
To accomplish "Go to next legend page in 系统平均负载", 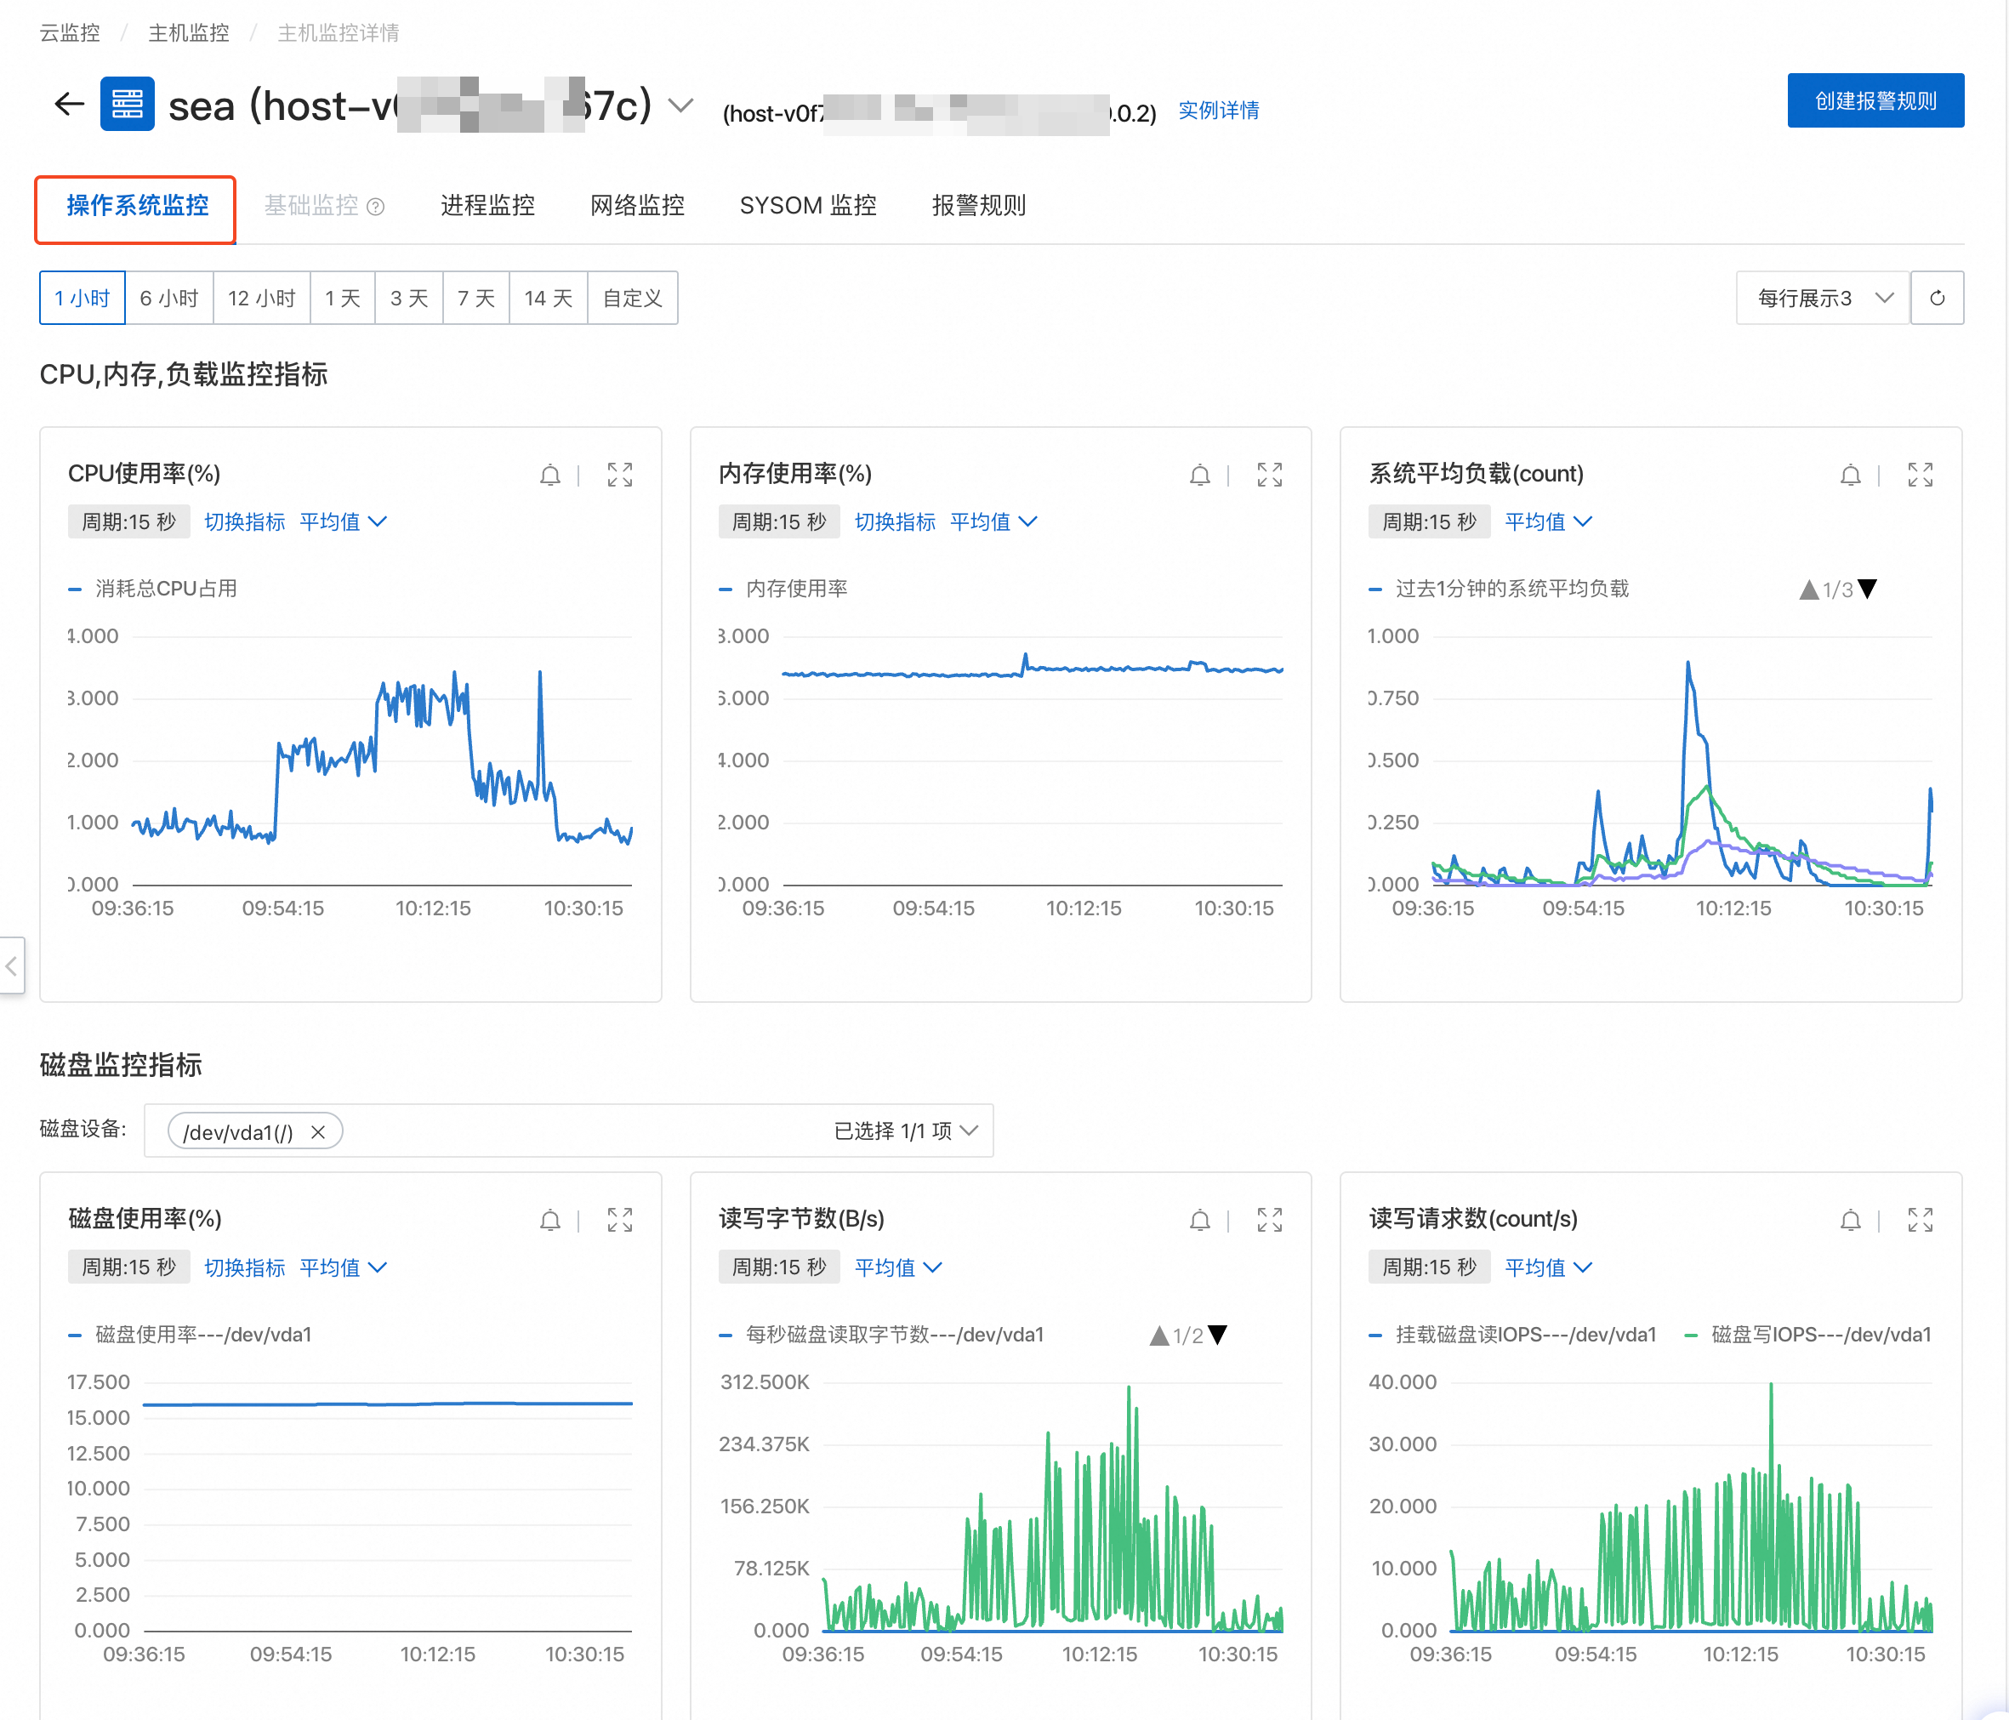I will (1868, 589).
